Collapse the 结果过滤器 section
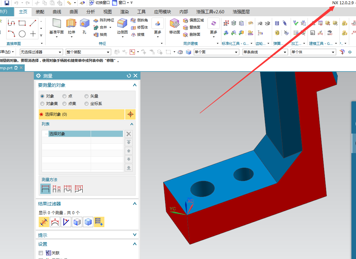The height and width of the screenshot is (259, 356). click(x=135, y=204)
